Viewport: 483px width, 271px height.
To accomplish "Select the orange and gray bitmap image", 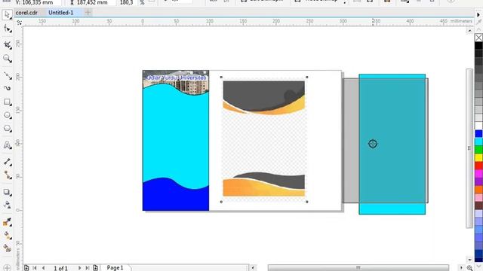I will coord(264,139).
